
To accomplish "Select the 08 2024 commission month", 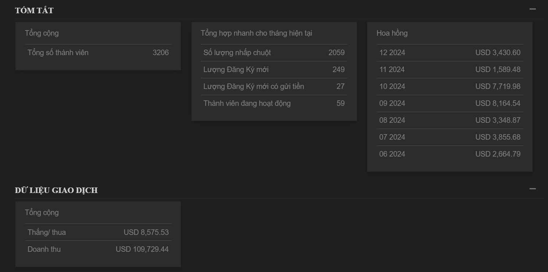I will click(x=392, y=120).
